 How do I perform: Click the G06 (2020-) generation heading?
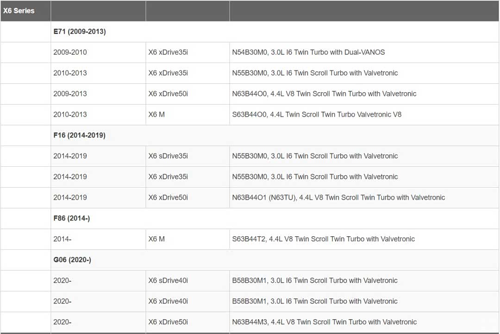(x=72, y=260)
